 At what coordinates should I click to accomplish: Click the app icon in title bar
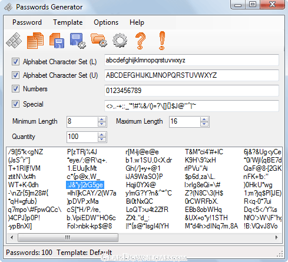tap(8, 7)
